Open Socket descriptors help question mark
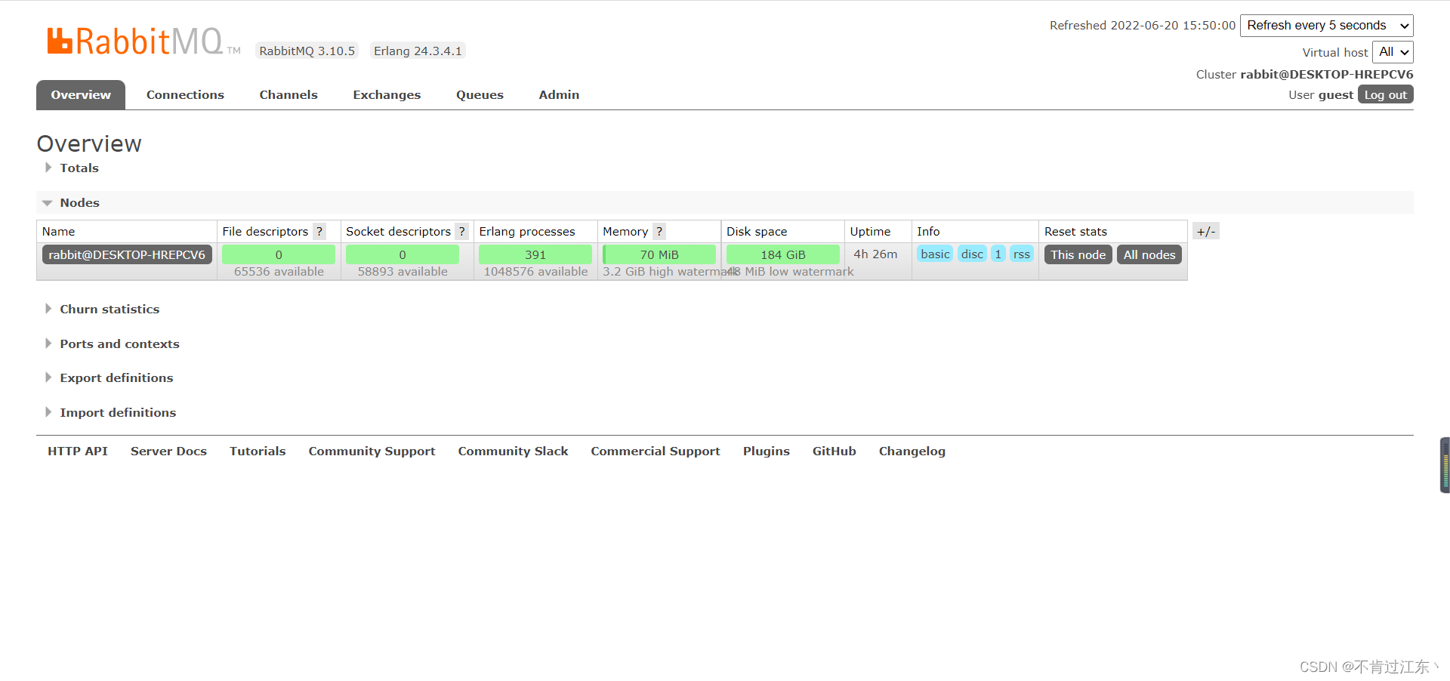The image size is (1450, 681). click(461, 232)
